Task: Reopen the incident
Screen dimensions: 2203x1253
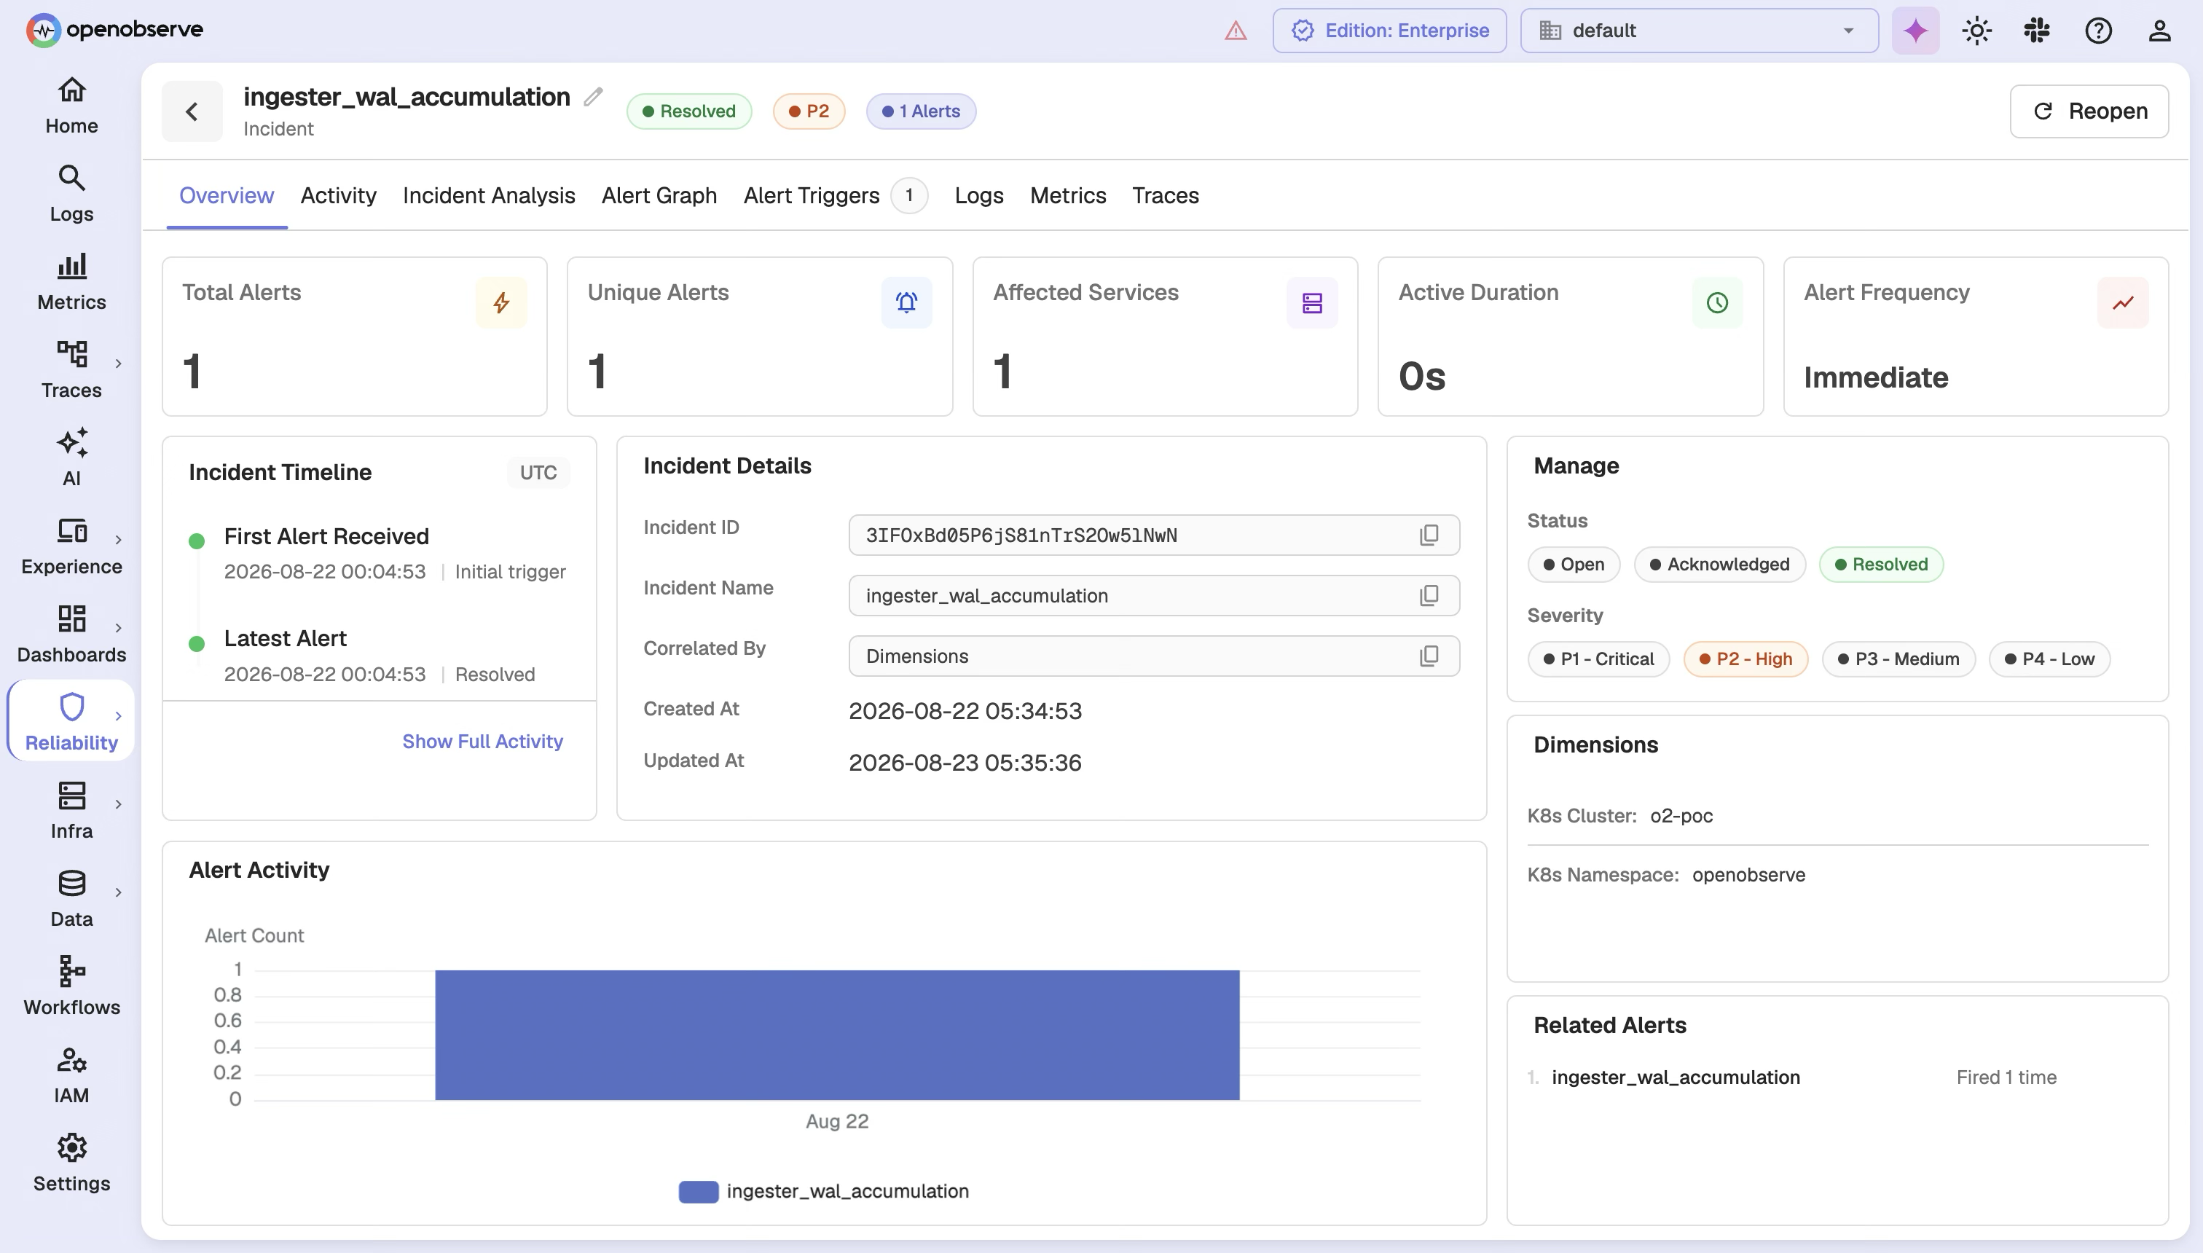Action: (x=2089, y=111)
